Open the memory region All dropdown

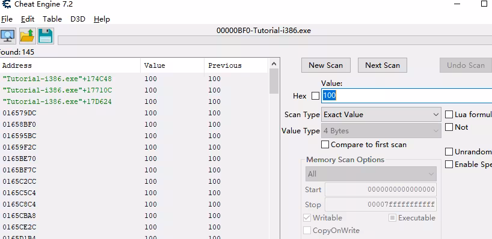371,174
